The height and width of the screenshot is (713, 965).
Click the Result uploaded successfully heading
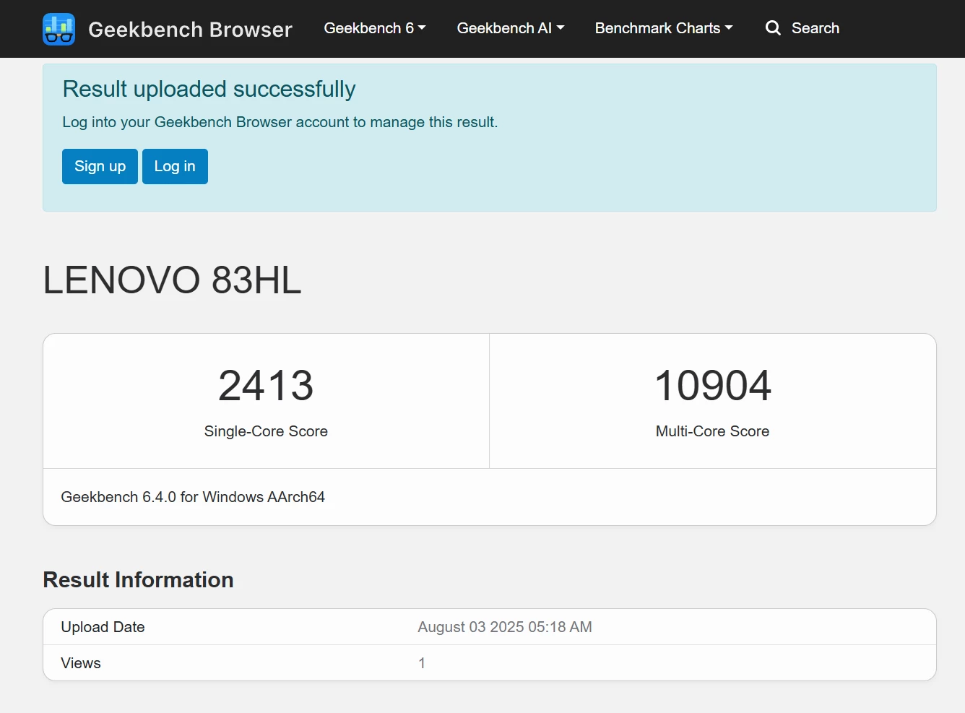[209, 89]
